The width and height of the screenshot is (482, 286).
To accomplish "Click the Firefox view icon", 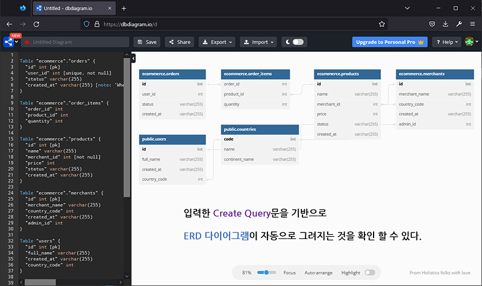I will (23, 8).
